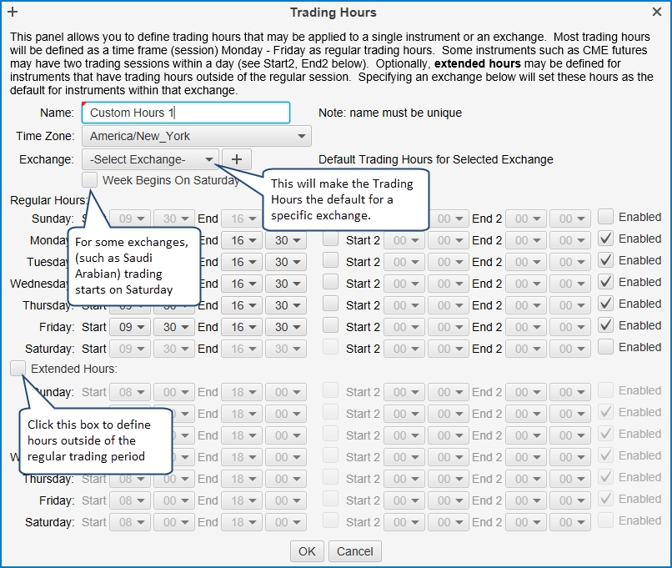Uncheck Tuesday Enabled in Regular Hours
The image size is (672, 568).
click(605, 260)
